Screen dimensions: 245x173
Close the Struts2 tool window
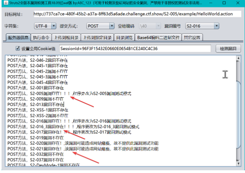238,3
